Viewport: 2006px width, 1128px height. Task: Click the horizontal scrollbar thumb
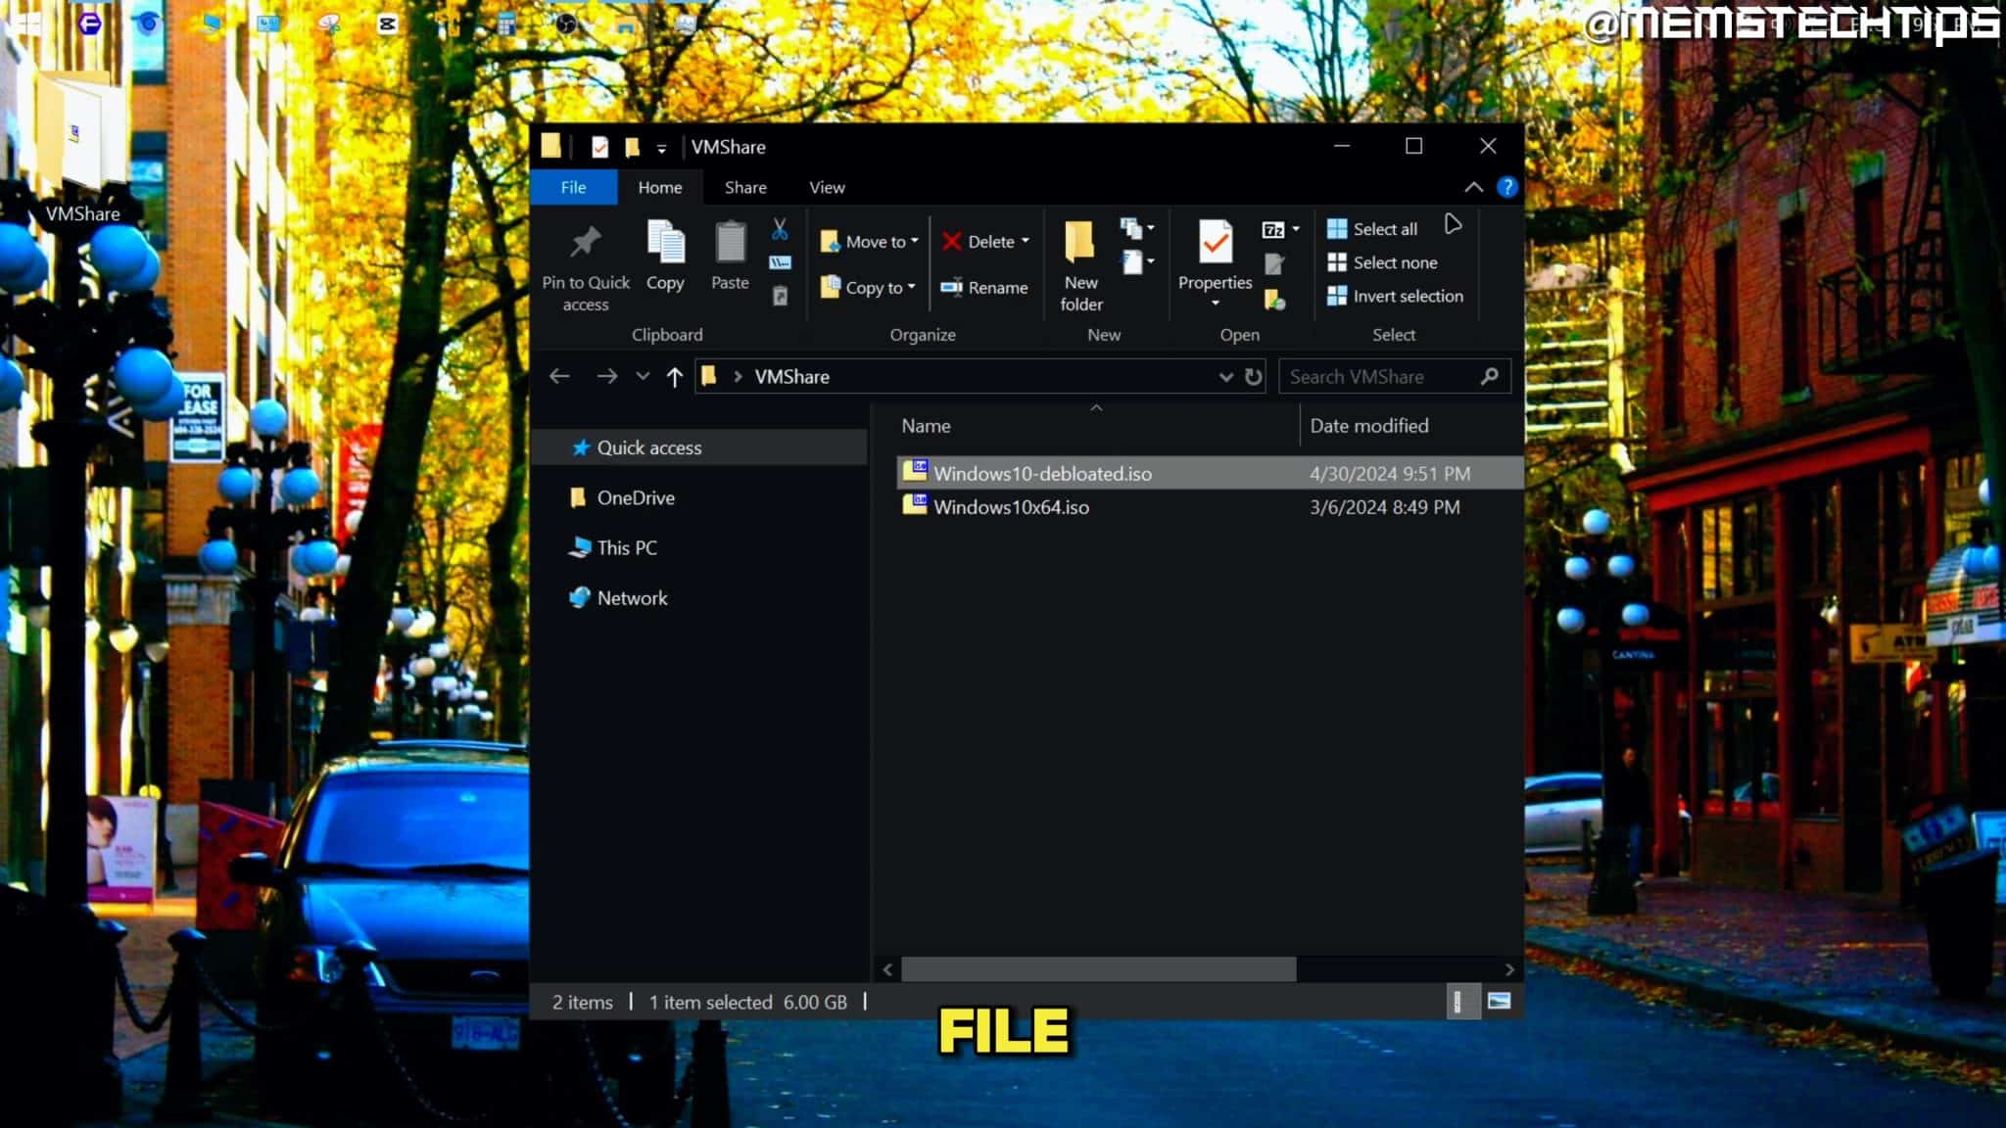coord(1098,969)
